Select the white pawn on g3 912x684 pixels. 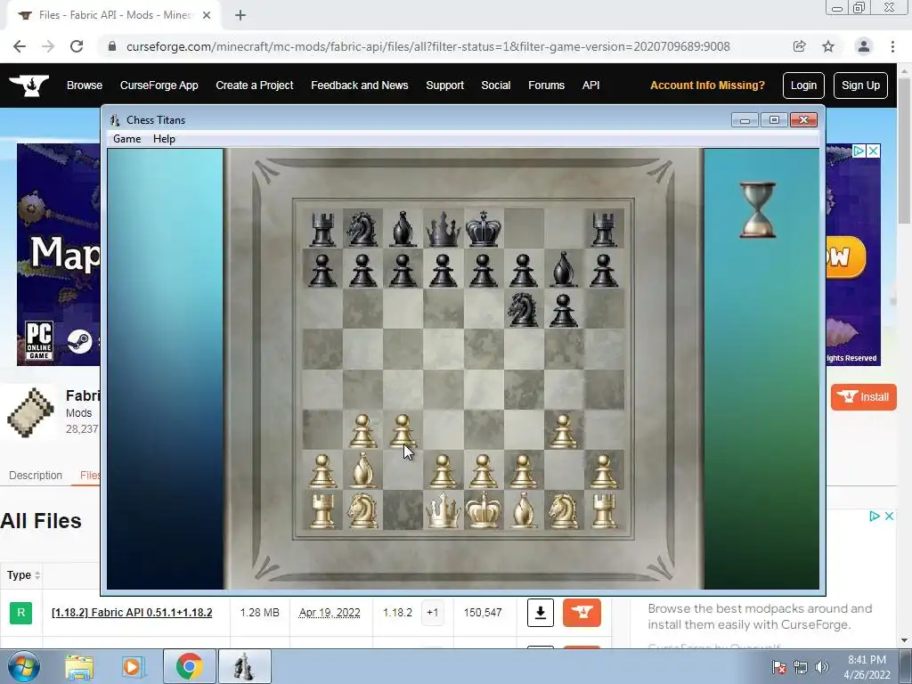point(564,431)
